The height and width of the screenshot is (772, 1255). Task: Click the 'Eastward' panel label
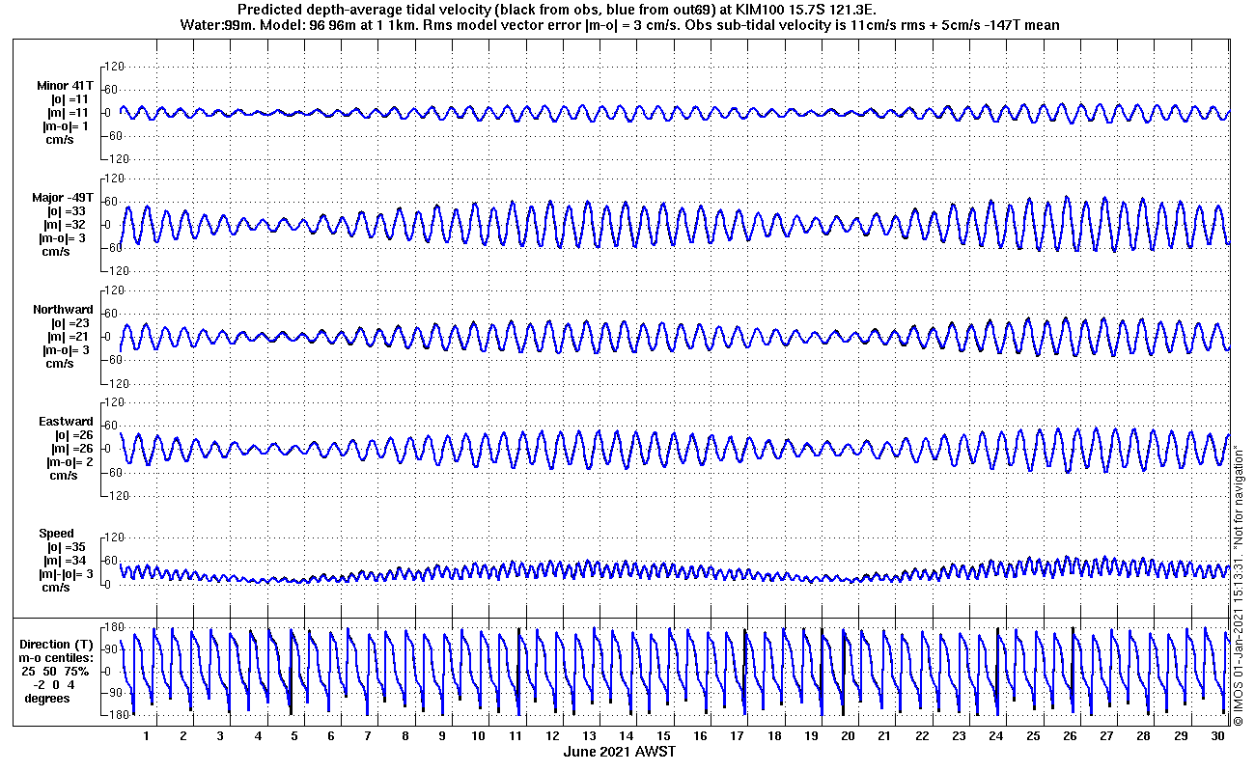[x=66, y=422]
